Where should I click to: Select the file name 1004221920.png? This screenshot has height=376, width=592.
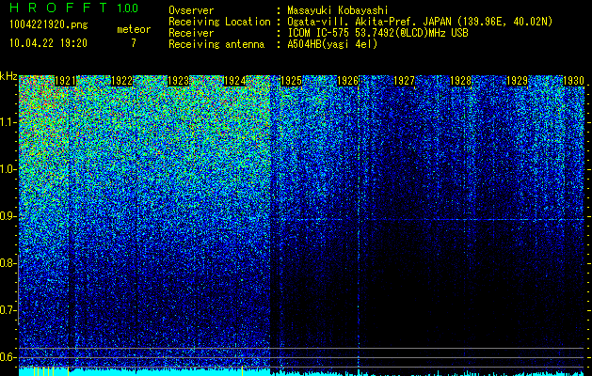pyautogui.click(x=49, y=25)
